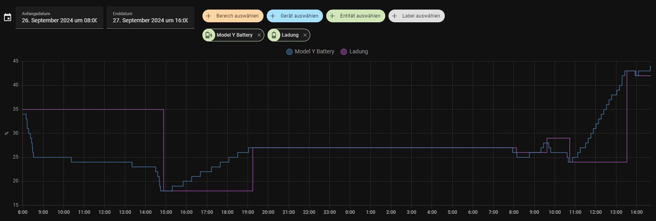Click the 35 y-axis value label
The height and width of the screenshot is (221, 656).
16,109
